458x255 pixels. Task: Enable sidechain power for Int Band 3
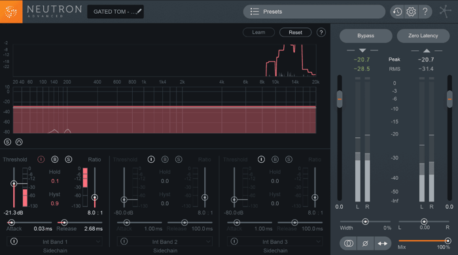pos(234,241)
